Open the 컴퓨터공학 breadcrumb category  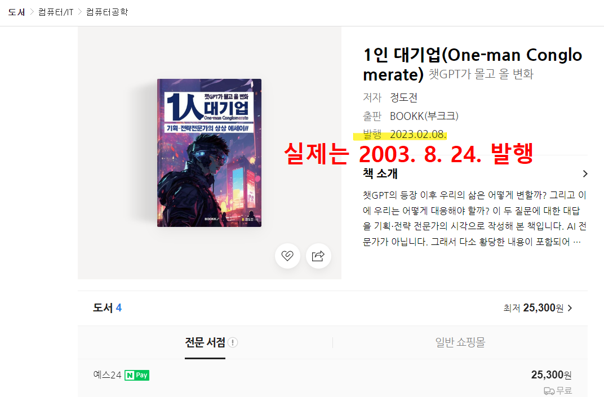pyautogui.click(x=106, y=12)
